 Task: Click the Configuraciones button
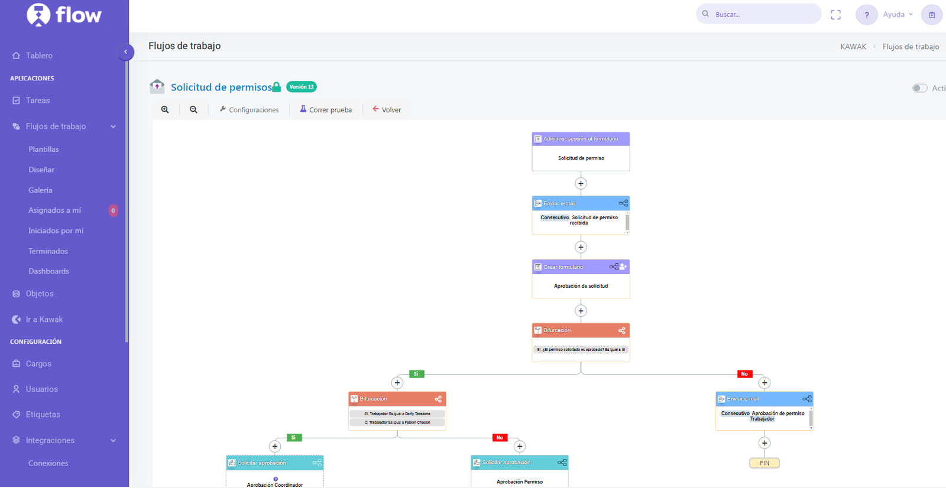coord(249,110)
